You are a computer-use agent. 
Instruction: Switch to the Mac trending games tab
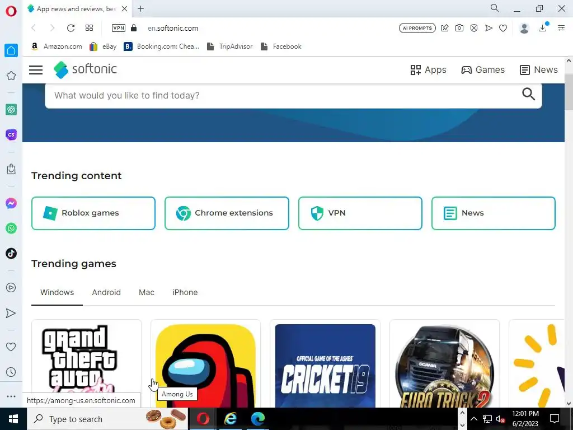[x=147, y=292]
